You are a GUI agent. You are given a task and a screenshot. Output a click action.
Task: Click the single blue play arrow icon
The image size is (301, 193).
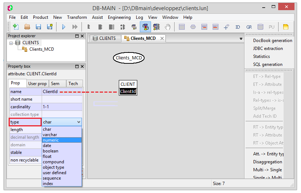click(x=64, y=27)
